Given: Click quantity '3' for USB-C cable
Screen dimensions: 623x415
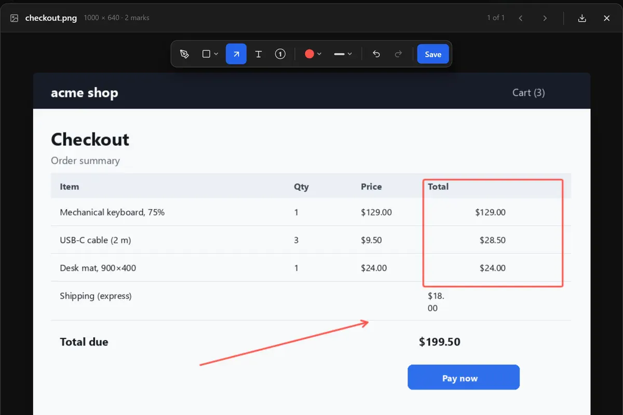Looking at the screenshot, I should point(296,240).
